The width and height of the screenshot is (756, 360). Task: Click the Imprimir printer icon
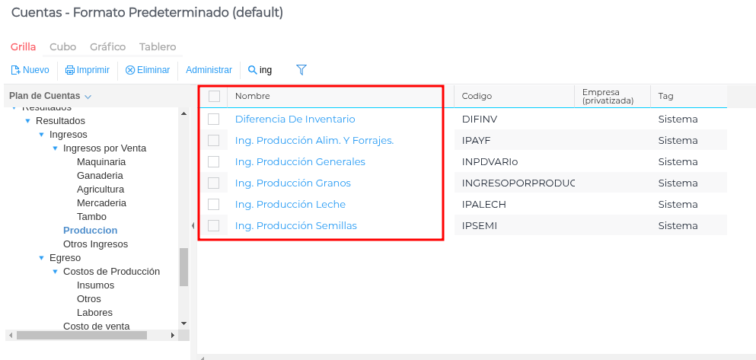tap(70, 70)
